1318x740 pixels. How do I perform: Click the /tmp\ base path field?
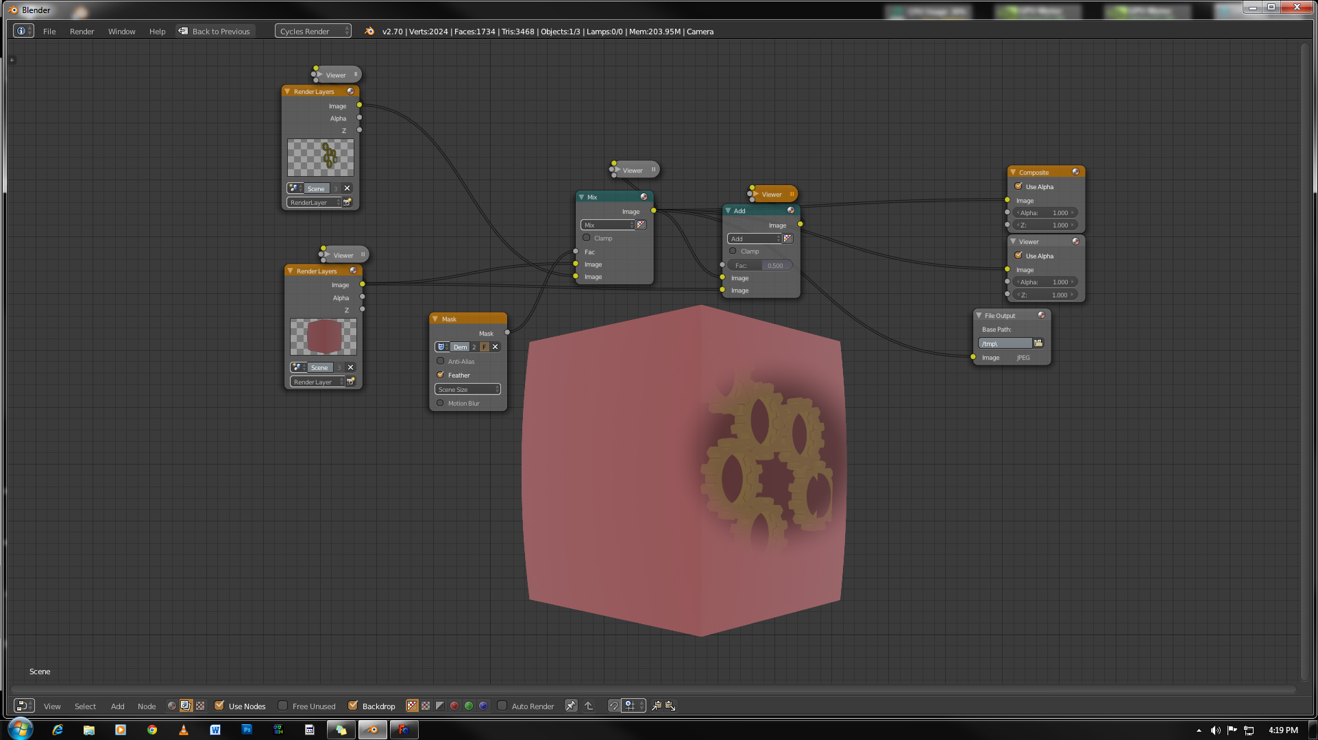[x=1005, y=343]
